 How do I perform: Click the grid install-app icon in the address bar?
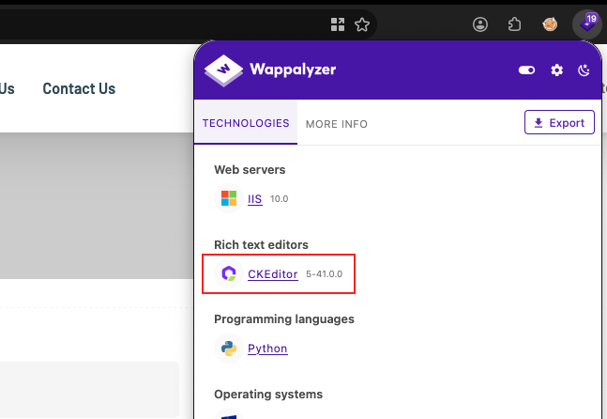(x=338, y=24)
